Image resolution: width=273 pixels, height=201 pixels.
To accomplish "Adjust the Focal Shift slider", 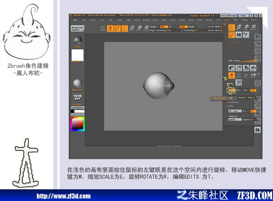I will pyautogui.click(x=215, y=27).
